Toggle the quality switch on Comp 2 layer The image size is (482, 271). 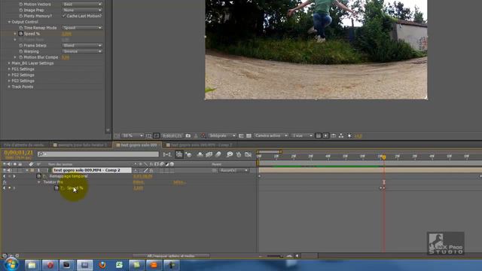(146, 170)
